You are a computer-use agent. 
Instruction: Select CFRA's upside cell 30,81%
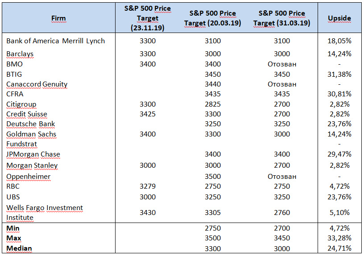coord(339,94)
